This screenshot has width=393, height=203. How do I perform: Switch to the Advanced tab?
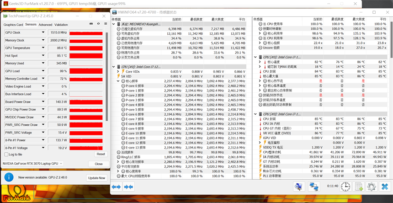click(x=45, y=25)
